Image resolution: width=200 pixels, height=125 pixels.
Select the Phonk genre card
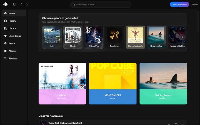coord(73,37)
